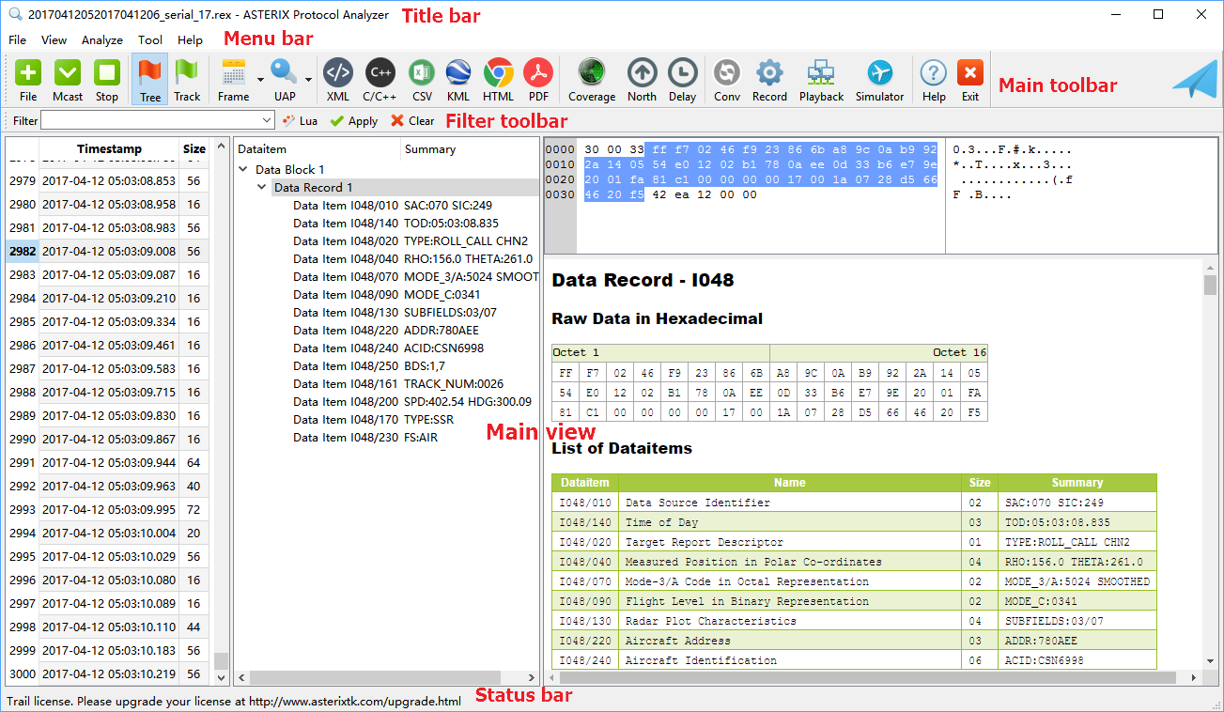Click the Dataitem column header

(317, 149)
